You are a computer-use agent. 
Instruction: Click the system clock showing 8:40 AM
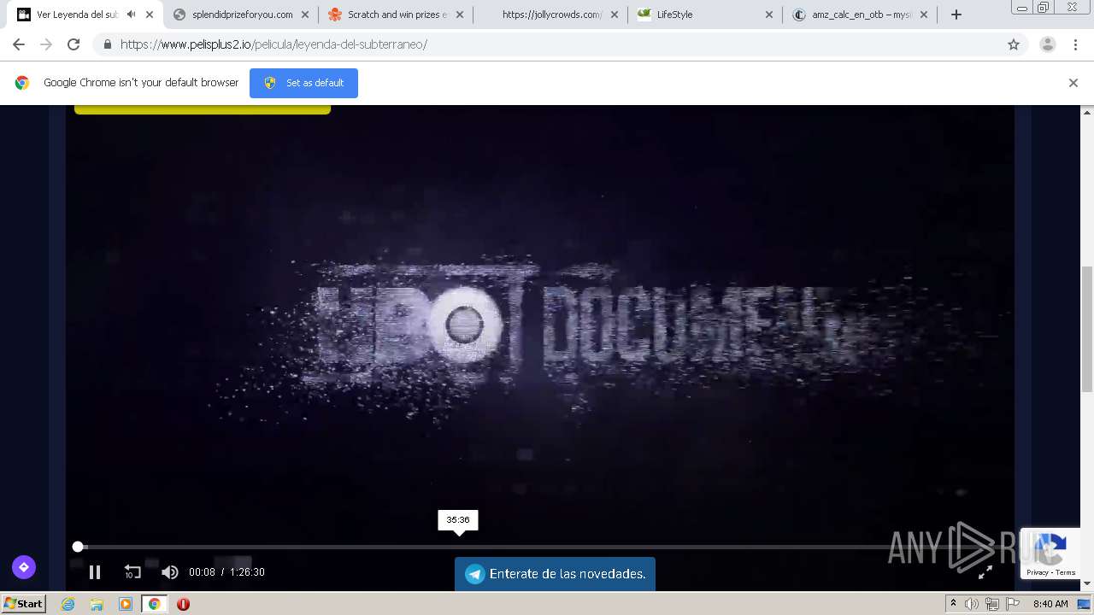(1050, 604)
